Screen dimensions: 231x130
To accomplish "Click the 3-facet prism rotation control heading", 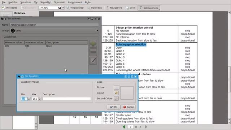I will pyautogui.click(x=134, y=27).
